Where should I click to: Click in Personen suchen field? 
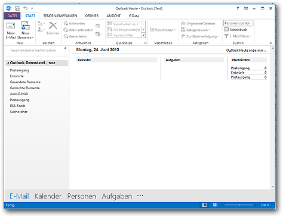tap(238, 23)
